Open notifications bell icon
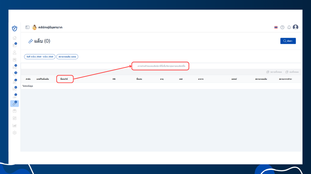Image resolution: width=311 pixels, height=174 pixels. [x=289, y=27]
